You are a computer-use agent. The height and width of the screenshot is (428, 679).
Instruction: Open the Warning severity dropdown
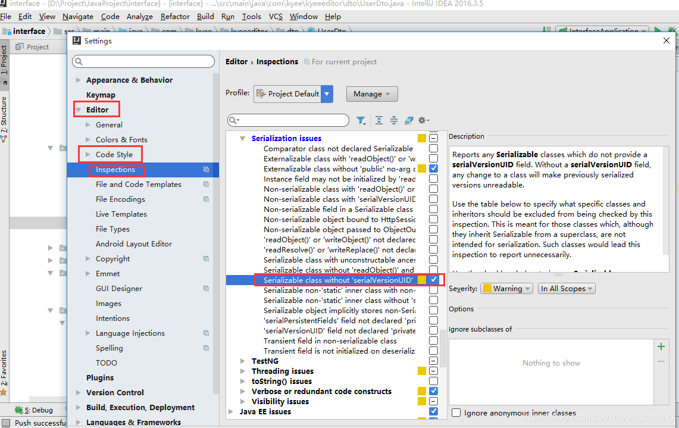[506, 289]
